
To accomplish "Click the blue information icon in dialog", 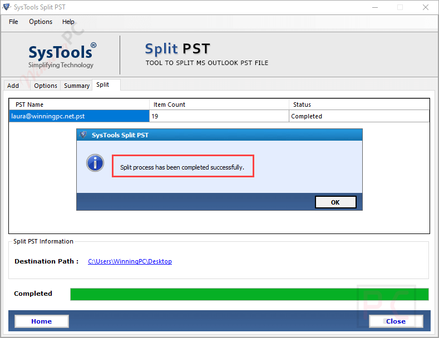I will [95, 163].
